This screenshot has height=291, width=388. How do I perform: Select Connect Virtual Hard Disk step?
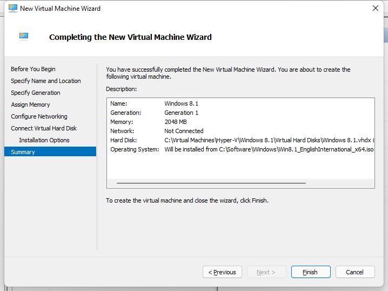click(44, 128)
